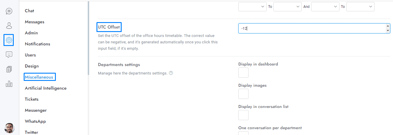
Task: Check the Display in conversation list box
Action: tap(243, 115)
